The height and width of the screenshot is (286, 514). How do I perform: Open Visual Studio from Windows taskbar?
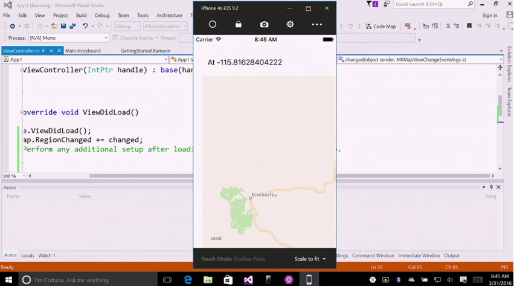point(248,280)
